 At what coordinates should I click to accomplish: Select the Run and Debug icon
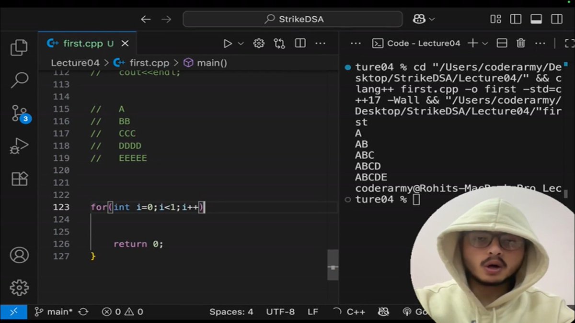(x=19, y=146)
